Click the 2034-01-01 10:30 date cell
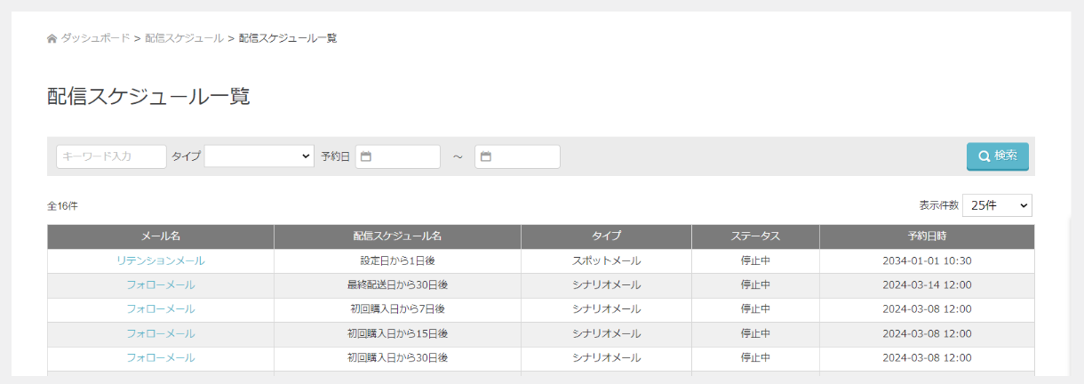The width and height of the screenshot is (1084, 384). click(927, 261)
